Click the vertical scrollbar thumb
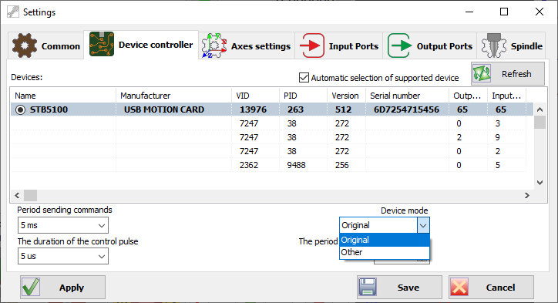Viewport: 558px width, 303px height. (x=540, y=123)
